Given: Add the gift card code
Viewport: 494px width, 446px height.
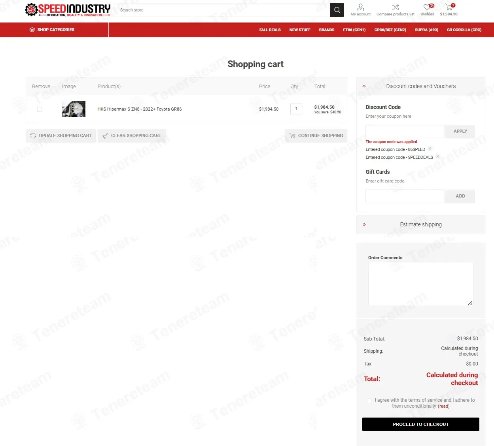Looking at the screenshot, I should point(460,196).
